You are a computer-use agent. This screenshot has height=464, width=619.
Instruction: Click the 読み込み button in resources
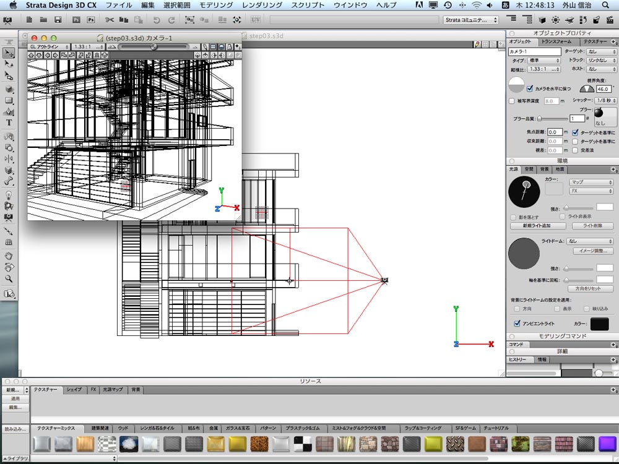(15, 429)
